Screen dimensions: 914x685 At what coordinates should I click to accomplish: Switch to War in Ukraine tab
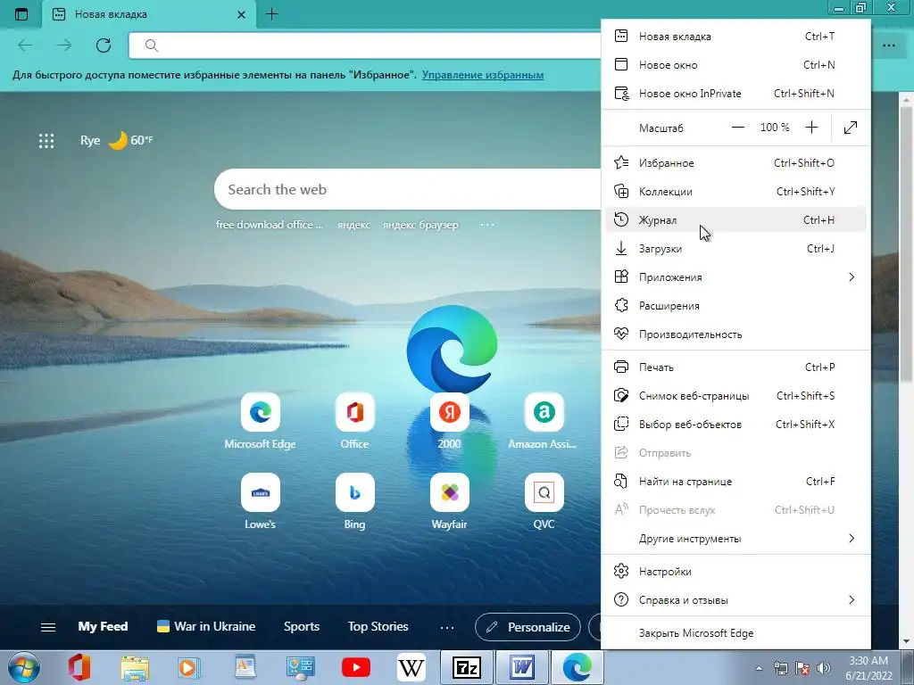coord(206,627)
